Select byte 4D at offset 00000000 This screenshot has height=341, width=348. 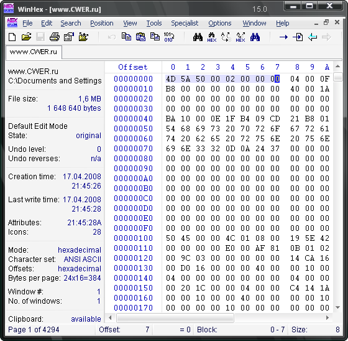pyautogui.click(x=171, y=79)
